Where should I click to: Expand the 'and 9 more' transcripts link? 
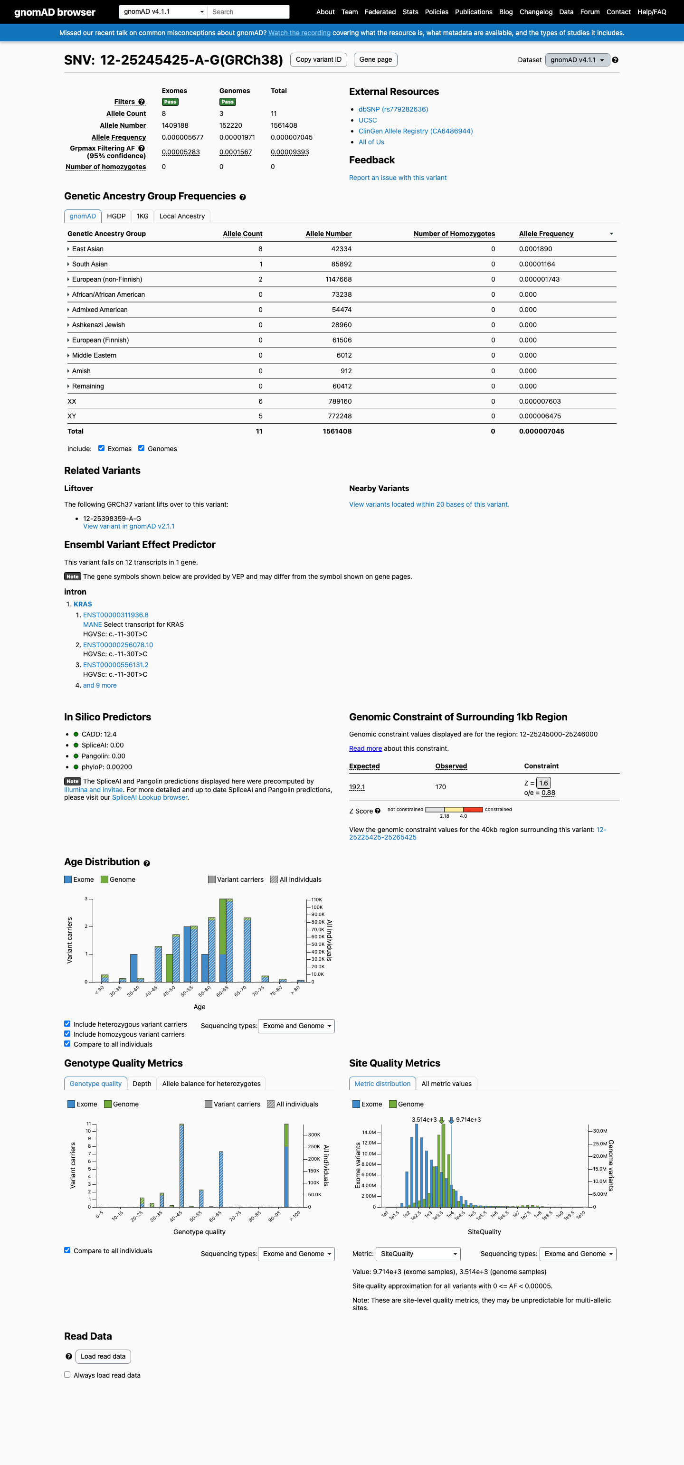(x=100, y=685)
